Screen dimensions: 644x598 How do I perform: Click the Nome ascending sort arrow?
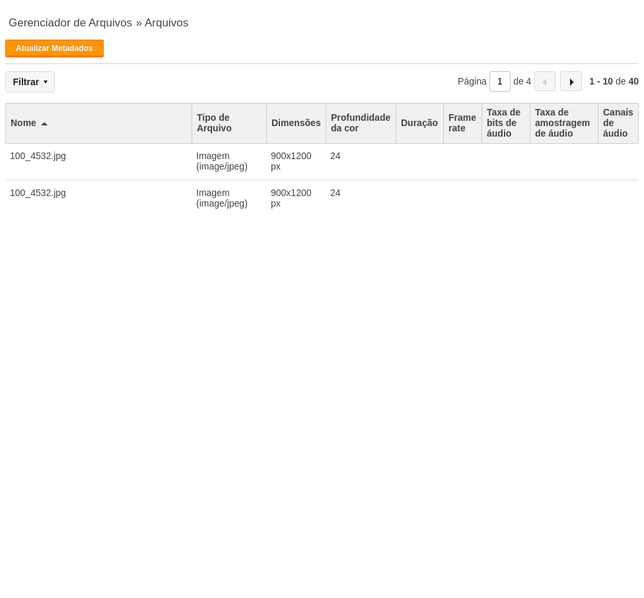[x=44, y=123]
